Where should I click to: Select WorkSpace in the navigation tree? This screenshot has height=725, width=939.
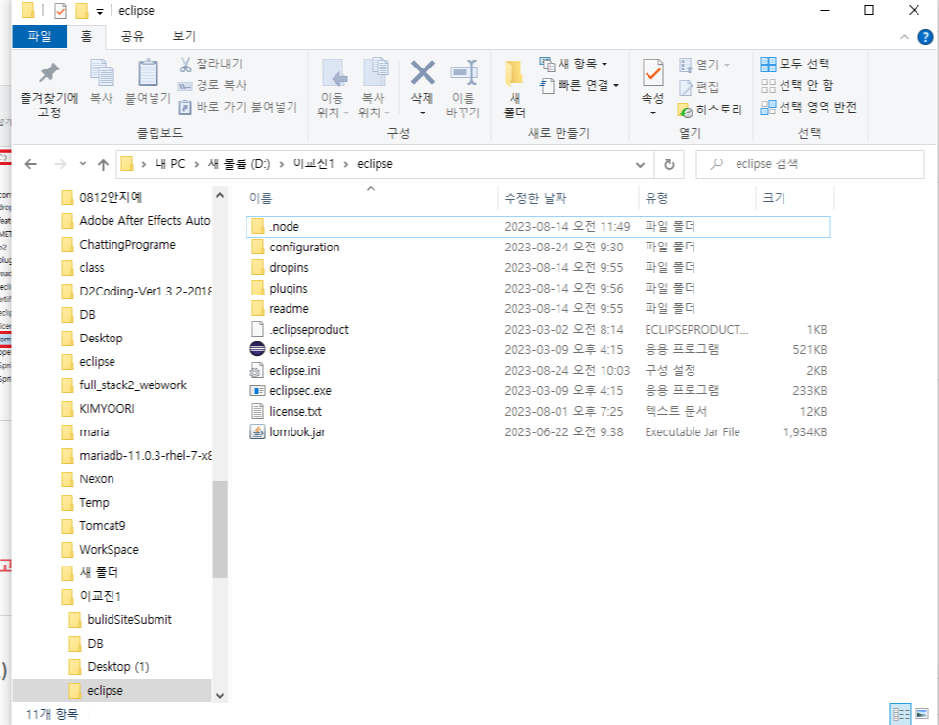click(x=109, y=550)
